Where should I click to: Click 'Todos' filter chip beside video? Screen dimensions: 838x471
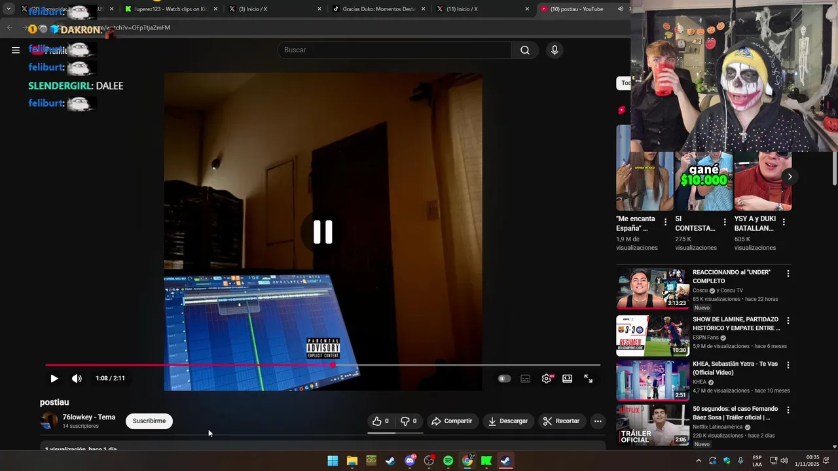pos(624,83)
